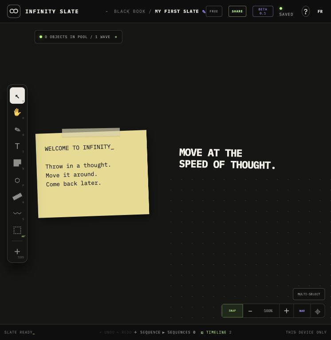The height and width of the screenshot is (340, 331).
Task: Select the sticky note tool
Action: click(17, 163)
